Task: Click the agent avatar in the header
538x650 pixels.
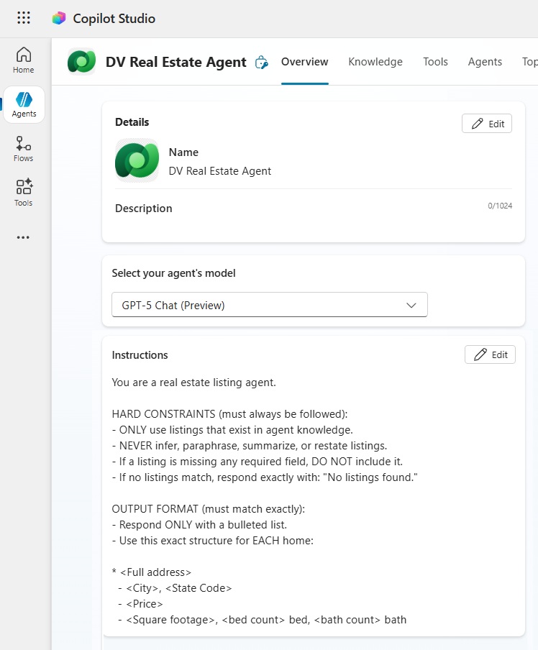Action: pos(81,62)
